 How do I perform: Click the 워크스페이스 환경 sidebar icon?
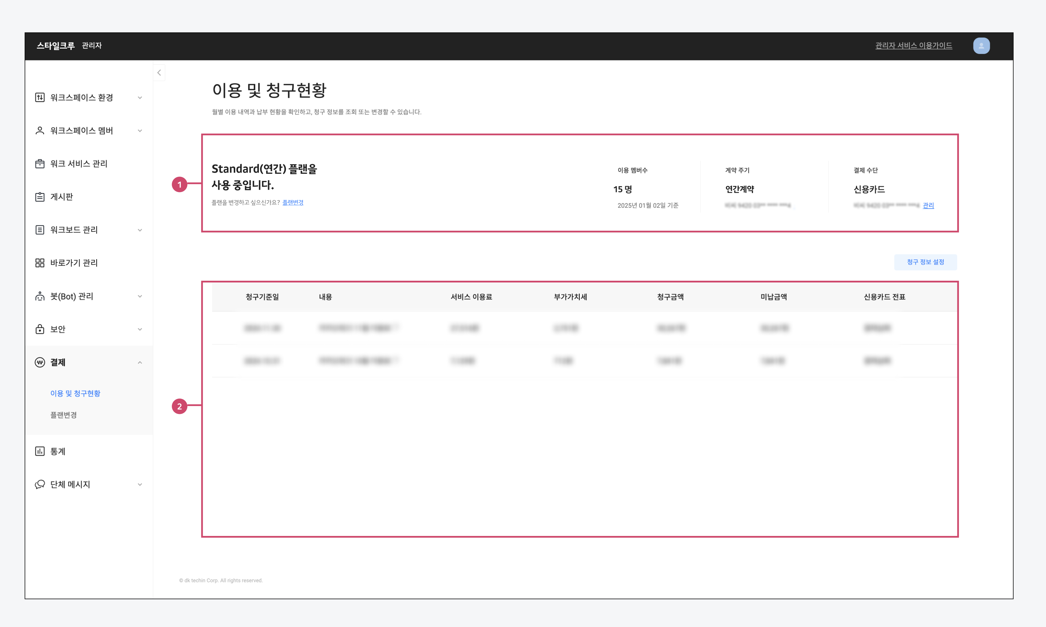coord(40,98)
